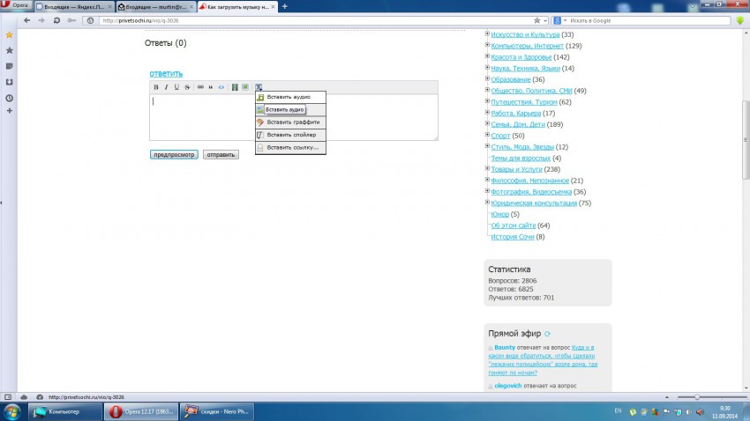The height and width of the screenshot is (421, 750).
Task: Expand the 'Товары и Услуги' category
Action: pyautogui.click(x=487, y=169)
